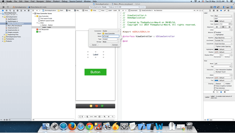Select ViewController.m in project navigator
Viewport: 235px width, 133px height.
tap(13, 30)
